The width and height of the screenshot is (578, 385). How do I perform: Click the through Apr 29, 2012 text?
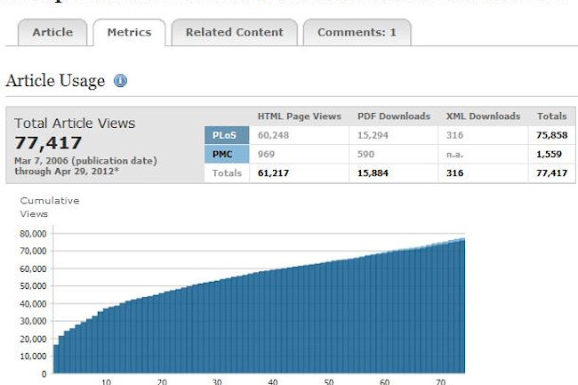click(67, 172)
